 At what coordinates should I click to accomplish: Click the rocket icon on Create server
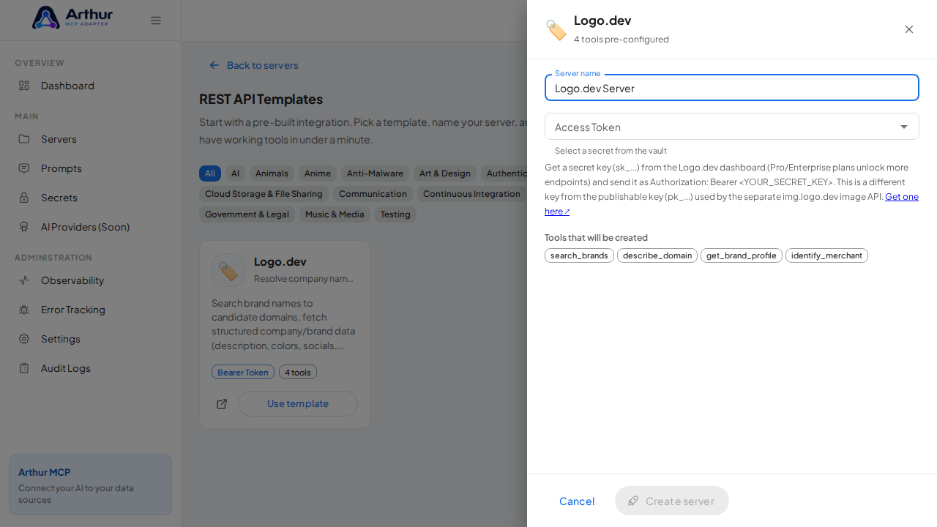[x=633, y=501]
